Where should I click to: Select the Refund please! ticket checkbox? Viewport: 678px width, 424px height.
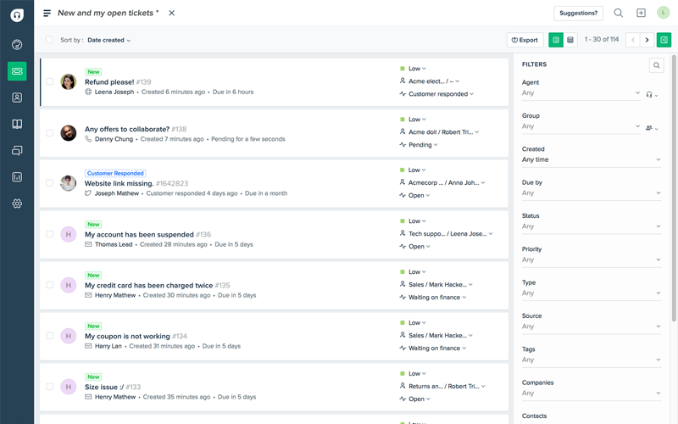[x=50, y=81]
